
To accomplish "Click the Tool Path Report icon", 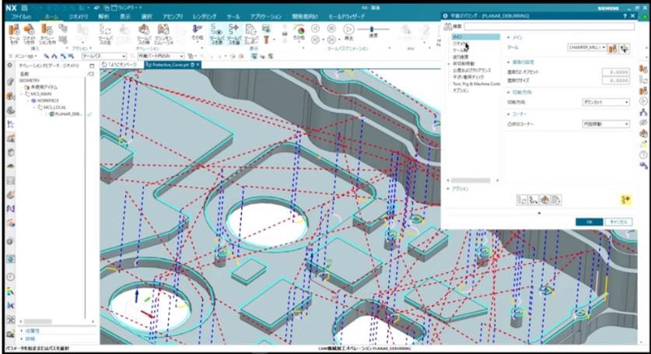I will (250, 30).
